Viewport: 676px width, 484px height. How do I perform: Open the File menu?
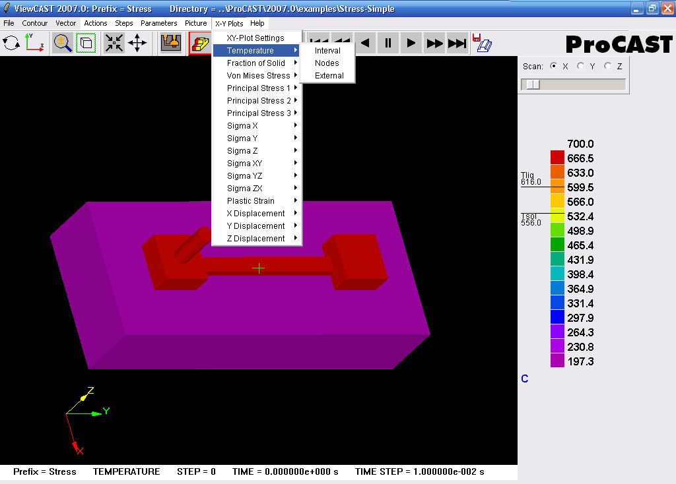9,23
